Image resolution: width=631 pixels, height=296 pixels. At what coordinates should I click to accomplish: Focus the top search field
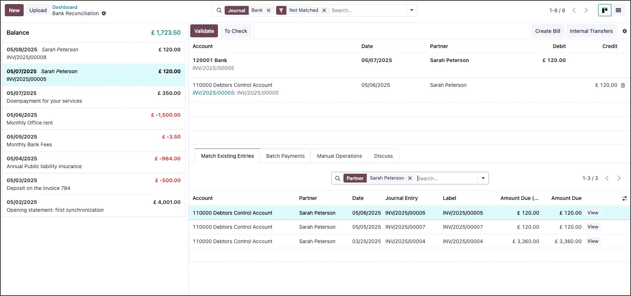[368, 10]
